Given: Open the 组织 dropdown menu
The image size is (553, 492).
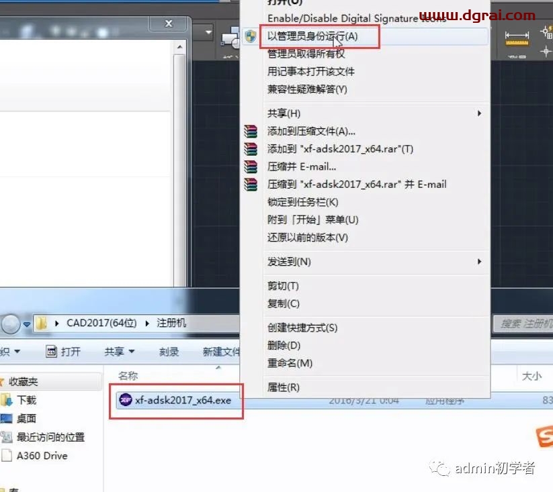Looking at the screenshot, I should pos(10,352).
